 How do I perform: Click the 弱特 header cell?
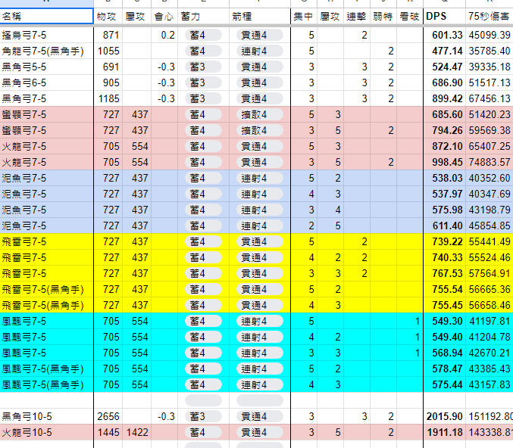pos(383,16)
